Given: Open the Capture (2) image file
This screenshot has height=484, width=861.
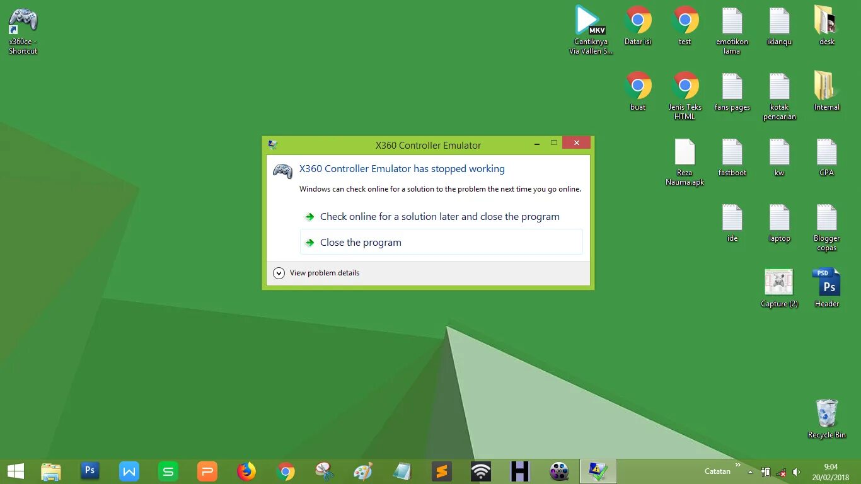Looking at the screenshot, I should tap(780, 288).
